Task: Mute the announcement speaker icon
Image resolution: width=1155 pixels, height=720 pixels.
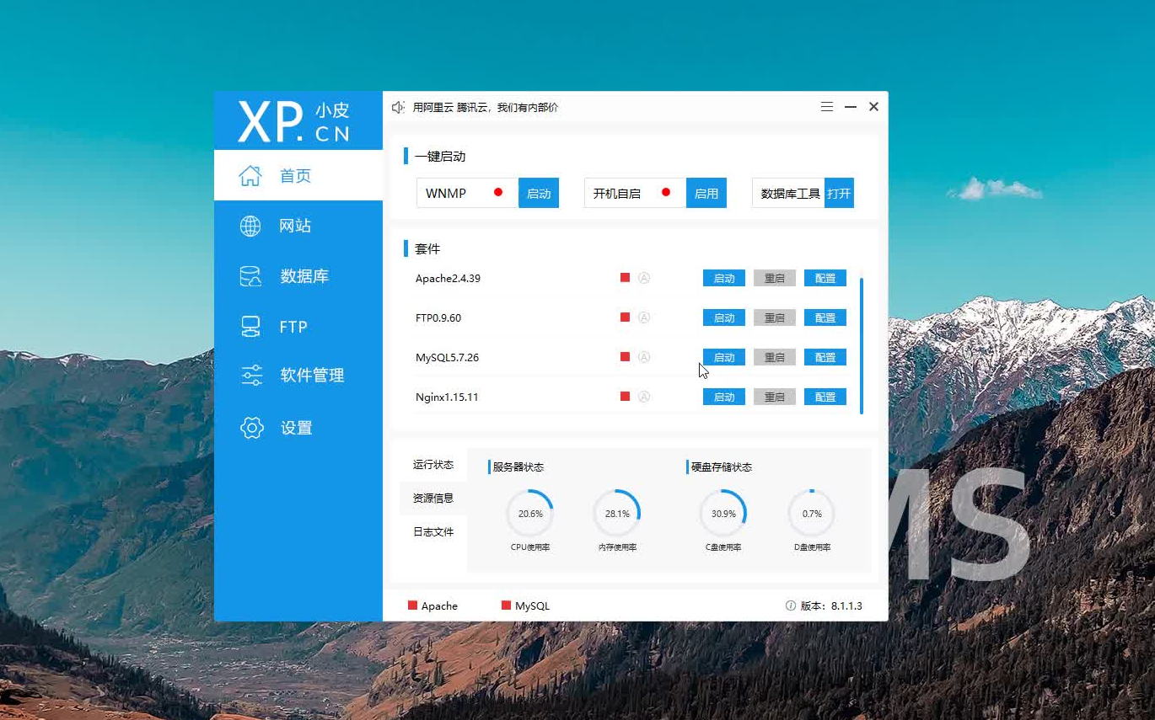Action: (x=398, y=106)
